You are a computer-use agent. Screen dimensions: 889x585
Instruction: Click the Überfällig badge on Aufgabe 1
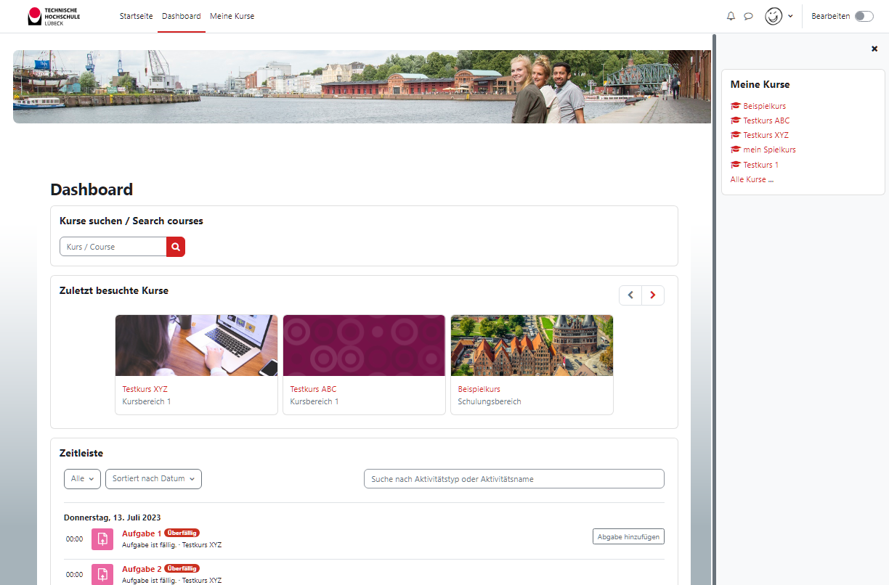(182, 533)
